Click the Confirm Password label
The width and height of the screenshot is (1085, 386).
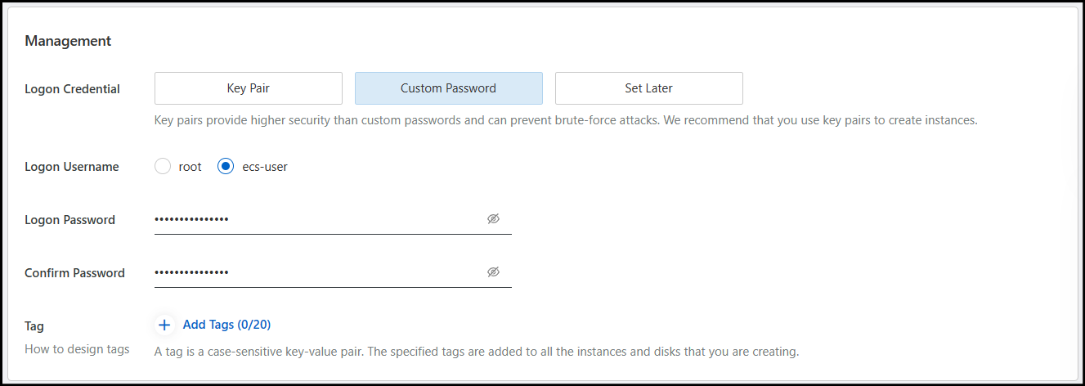coord(74,273)
